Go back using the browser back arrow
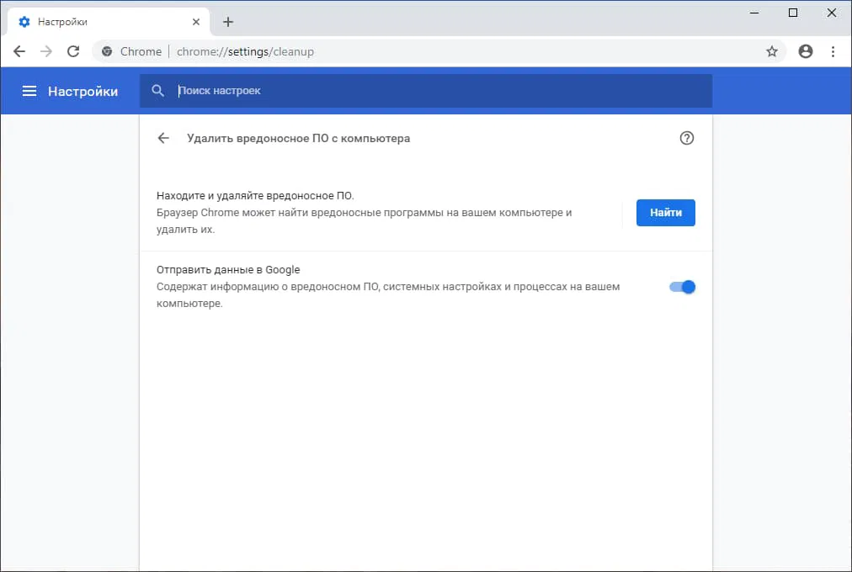 19,51
